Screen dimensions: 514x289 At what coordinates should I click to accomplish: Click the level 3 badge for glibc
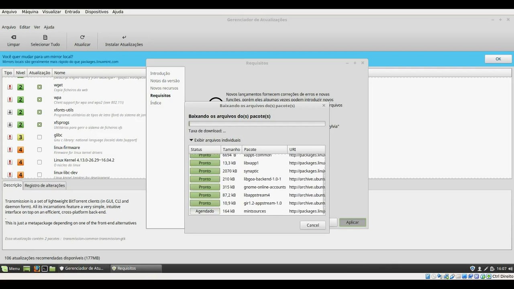(20, 137)
